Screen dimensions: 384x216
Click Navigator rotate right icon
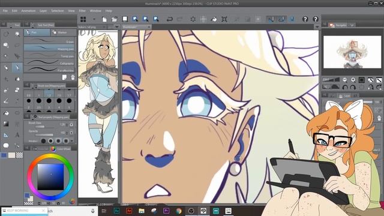[x=353, y=87]
